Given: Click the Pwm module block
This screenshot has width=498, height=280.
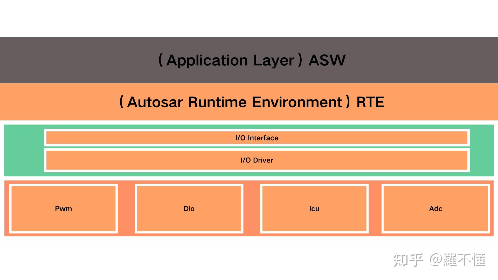Looking at the screenshot, I should click(x=63, y=208).
